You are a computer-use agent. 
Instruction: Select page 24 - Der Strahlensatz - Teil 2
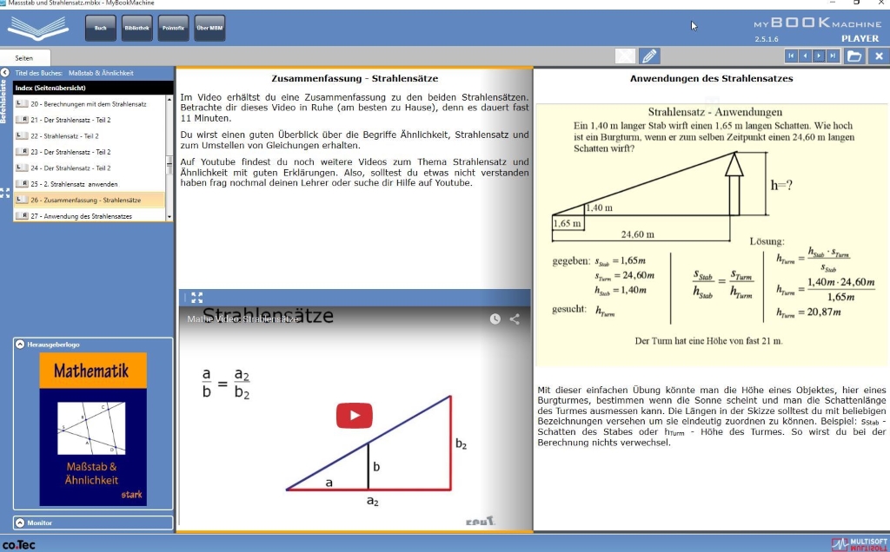(90, 168)
